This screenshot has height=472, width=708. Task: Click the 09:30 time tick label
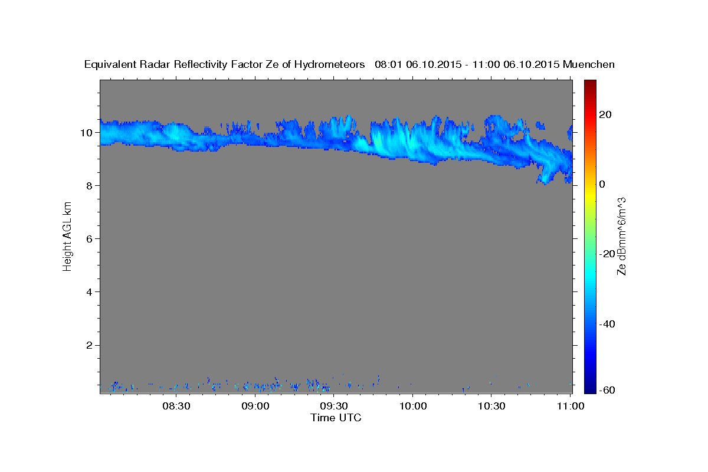tap(334, 406)
